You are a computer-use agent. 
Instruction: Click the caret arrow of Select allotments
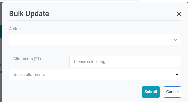point(177,75)
